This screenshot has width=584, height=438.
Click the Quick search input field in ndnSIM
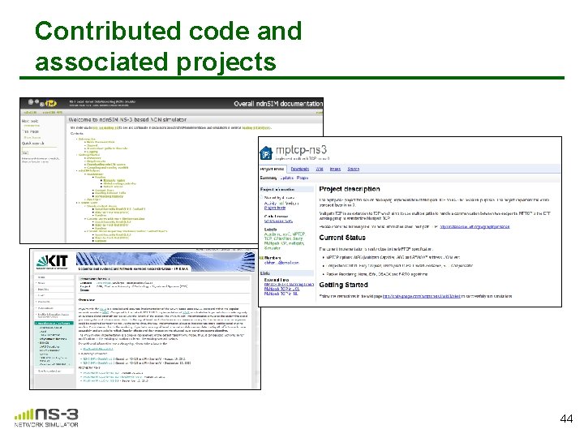click(40, 148)
